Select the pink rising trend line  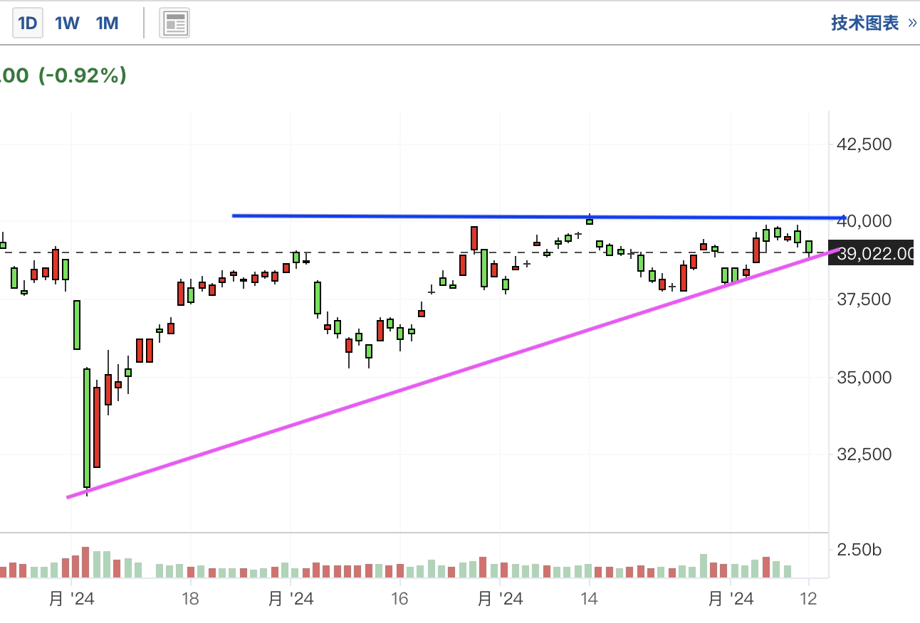coord(454,373)
